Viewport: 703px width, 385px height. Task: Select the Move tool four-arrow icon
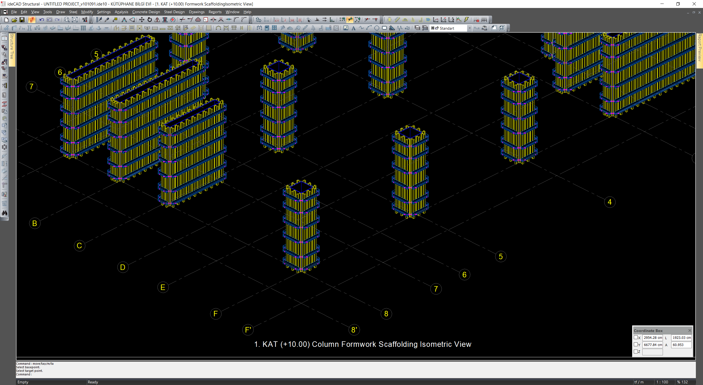(x=142, y=20)
